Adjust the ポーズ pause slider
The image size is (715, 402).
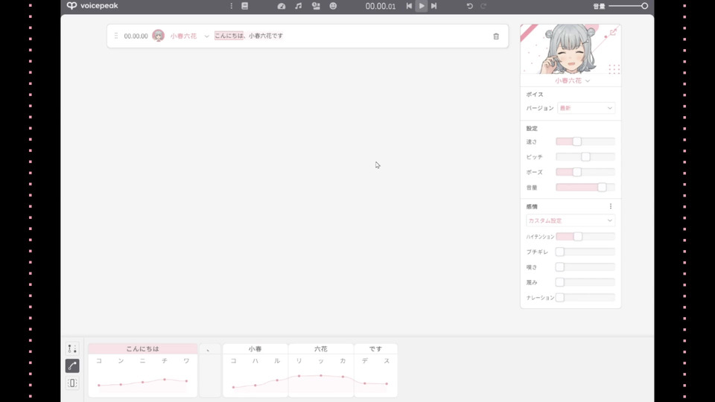(x=585, y=172)
